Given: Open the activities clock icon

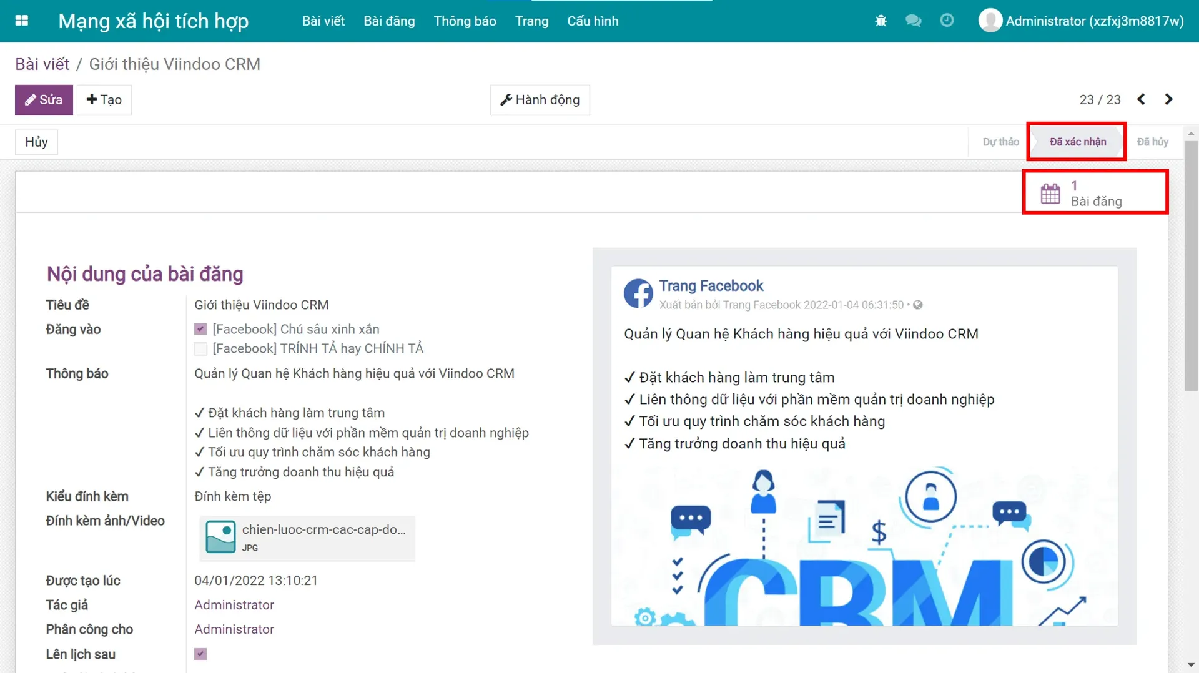Looking at the screenshot, I should [947, 21].
